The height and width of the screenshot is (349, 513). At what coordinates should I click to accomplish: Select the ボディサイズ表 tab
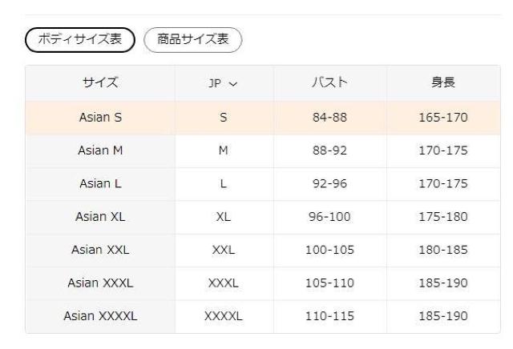79,39
